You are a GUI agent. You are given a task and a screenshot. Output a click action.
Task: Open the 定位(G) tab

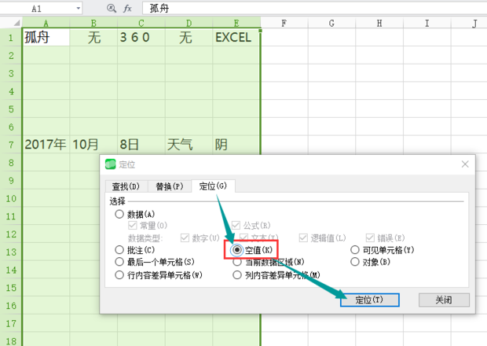pos(213,186)
